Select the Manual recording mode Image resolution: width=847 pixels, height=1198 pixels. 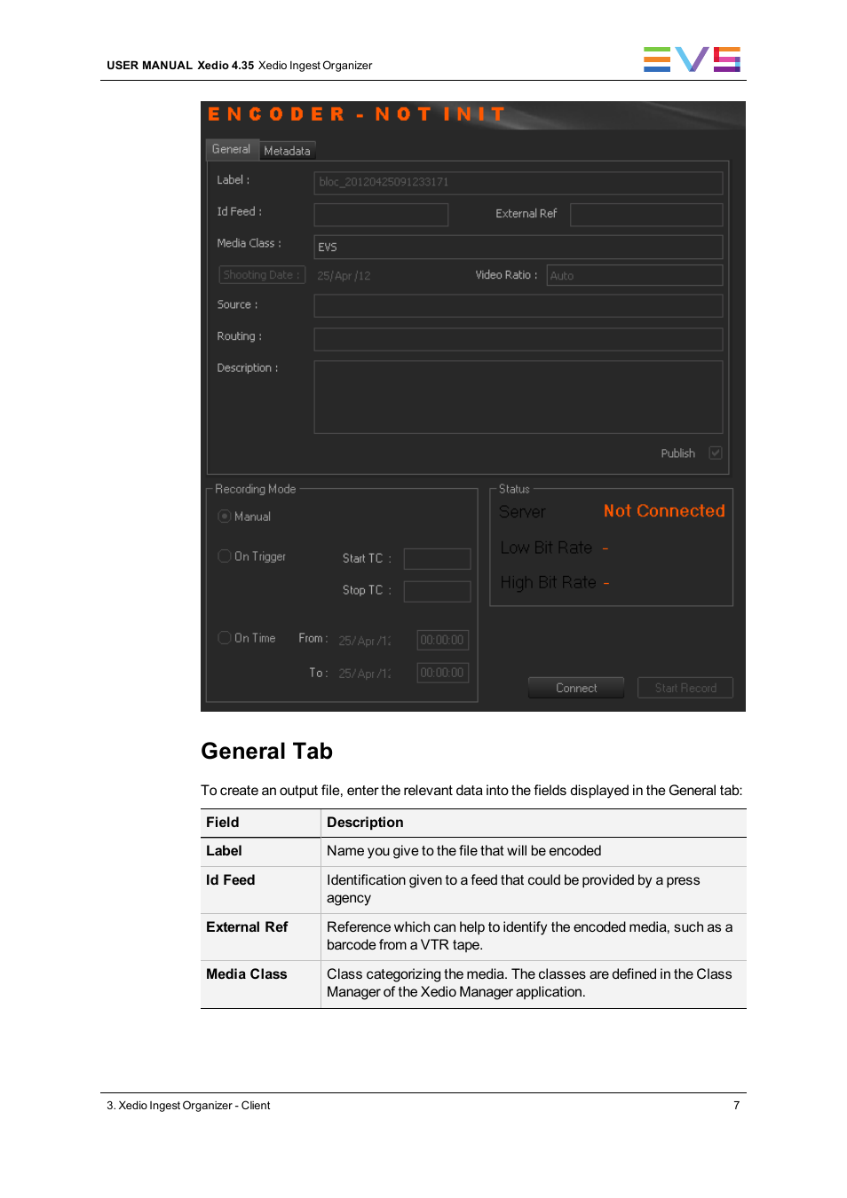pos(225,516)
